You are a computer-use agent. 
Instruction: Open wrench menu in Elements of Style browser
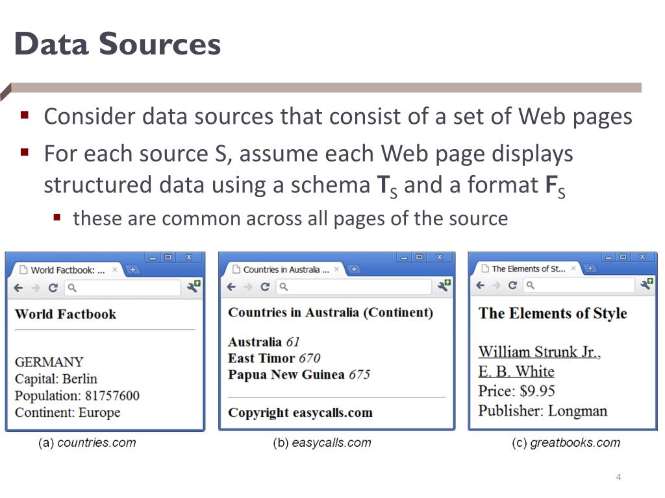click(x=647, y=284)
